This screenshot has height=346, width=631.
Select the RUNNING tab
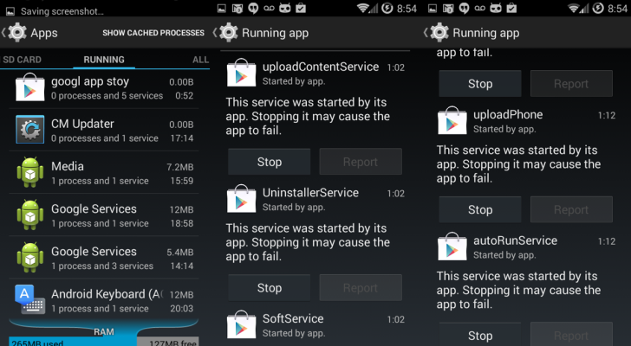click(x=104, y=60)
